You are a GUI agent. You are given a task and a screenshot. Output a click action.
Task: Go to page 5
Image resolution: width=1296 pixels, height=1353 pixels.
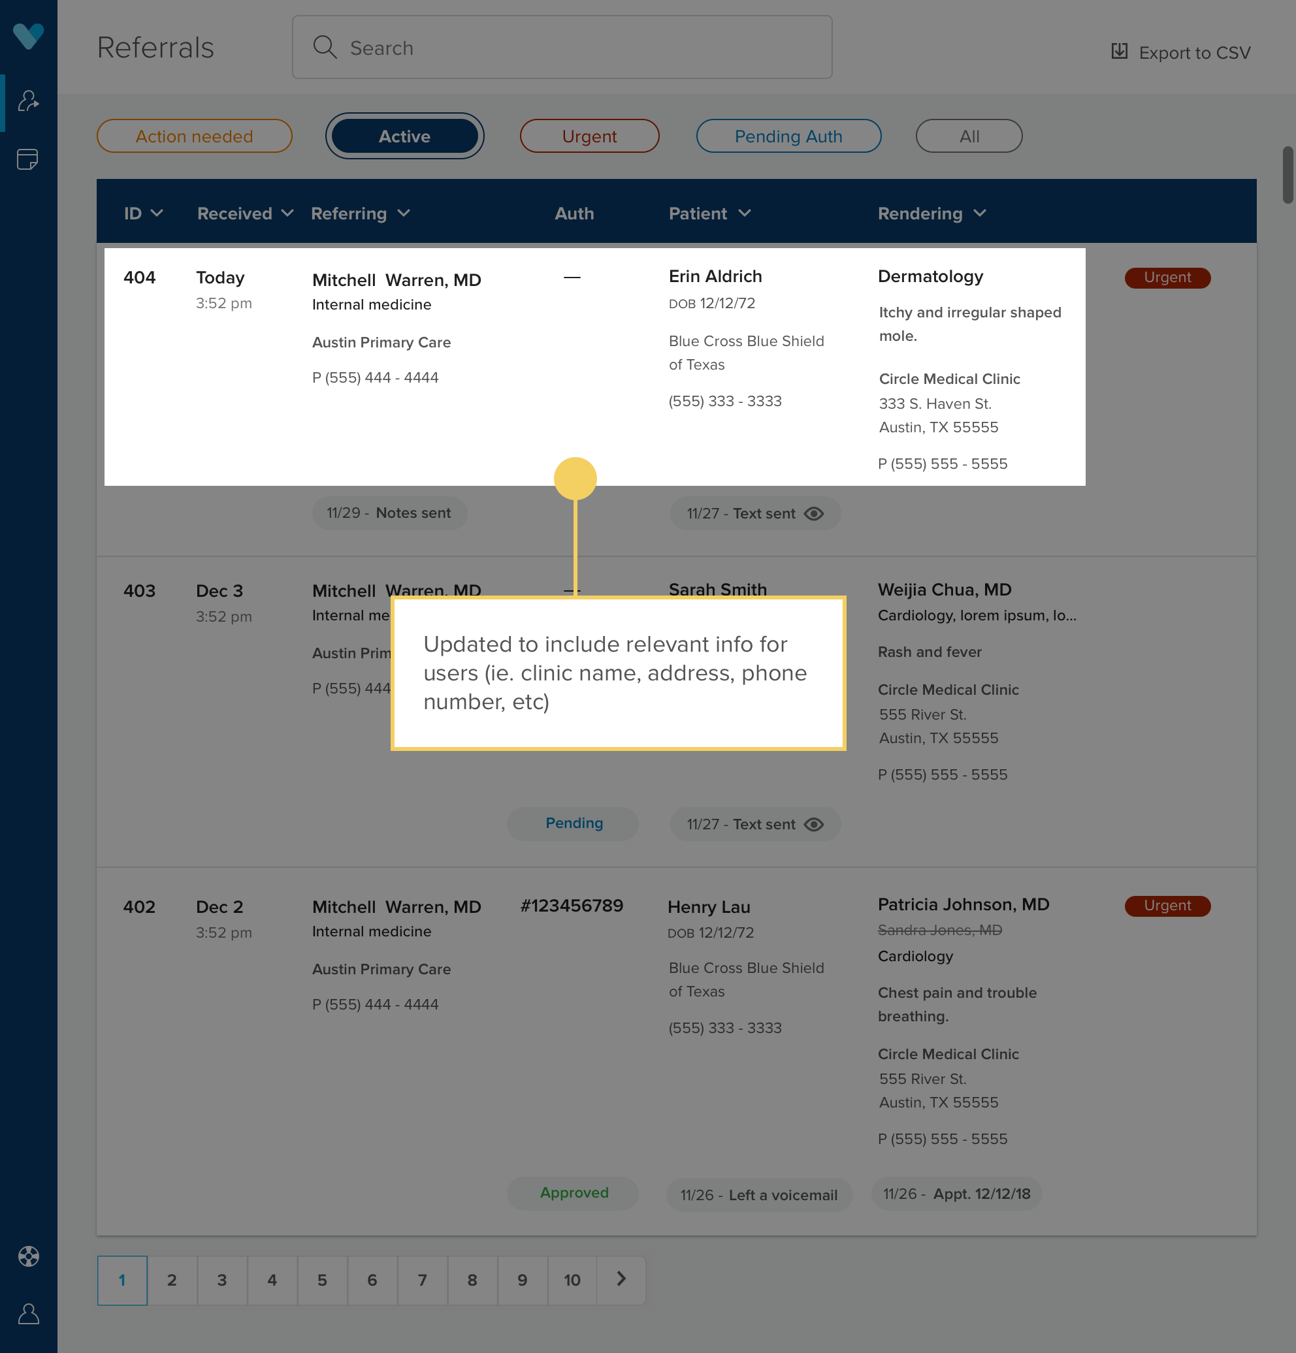[322, 1280]
